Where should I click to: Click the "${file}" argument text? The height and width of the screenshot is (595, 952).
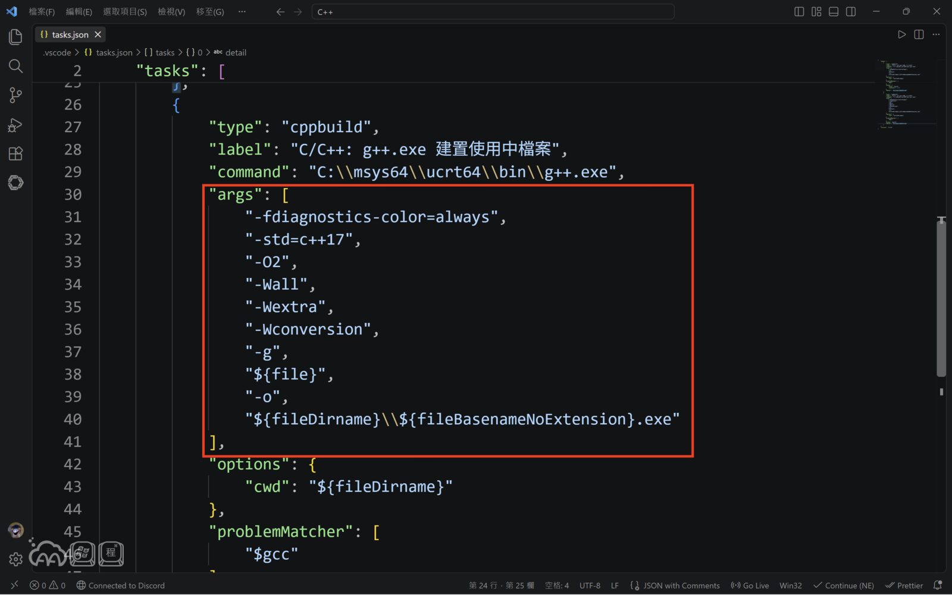point(285,374)
